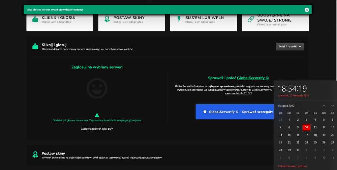
Task: Go to next month in calendar
Action: point(333,106)
